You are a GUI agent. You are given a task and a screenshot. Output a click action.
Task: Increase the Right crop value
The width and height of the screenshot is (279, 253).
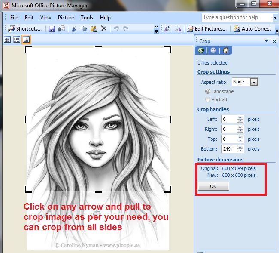pos(240,127)
